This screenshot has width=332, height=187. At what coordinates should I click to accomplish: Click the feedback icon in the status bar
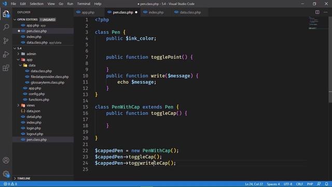point(319,184)
